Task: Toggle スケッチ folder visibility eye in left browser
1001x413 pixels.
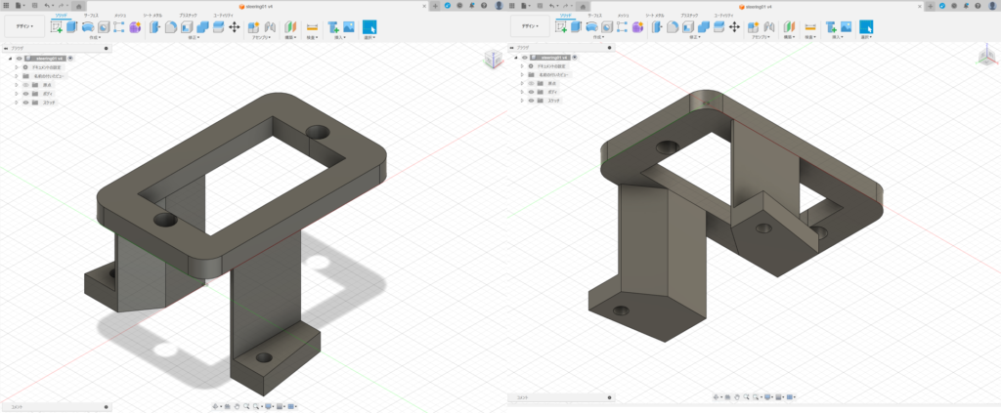Action: pos(24,102)
